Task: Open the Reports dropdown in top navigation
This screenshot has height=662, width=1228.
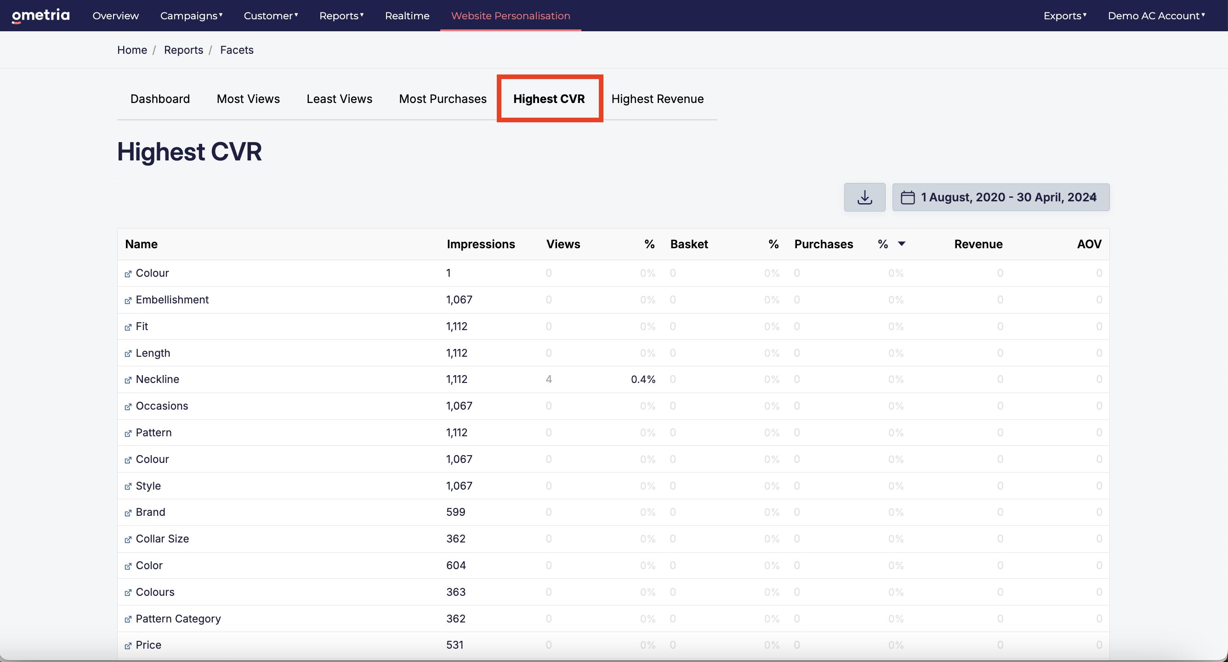Action: 341,16
